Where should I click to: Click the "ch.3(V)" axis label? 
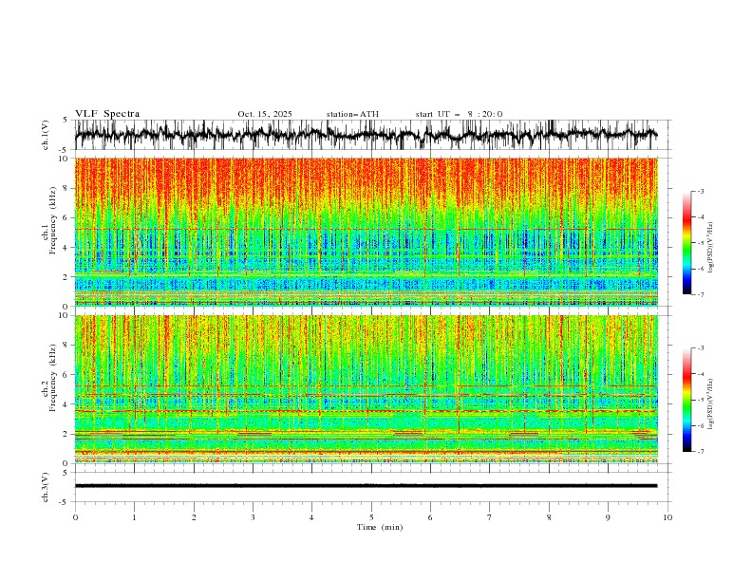(x=46, y=487)
